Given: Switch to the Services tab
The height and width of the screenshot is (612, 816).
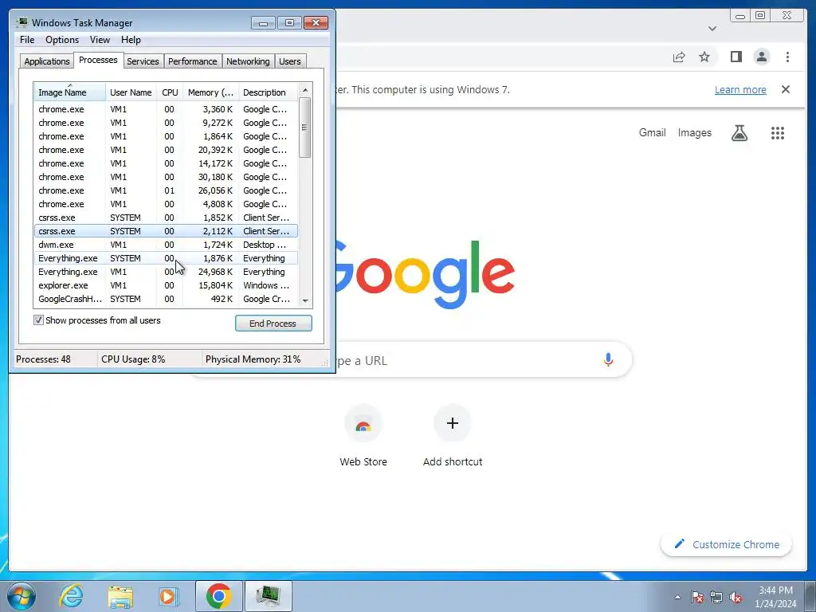Looking at the screenshot, I should tap(143, 61).
